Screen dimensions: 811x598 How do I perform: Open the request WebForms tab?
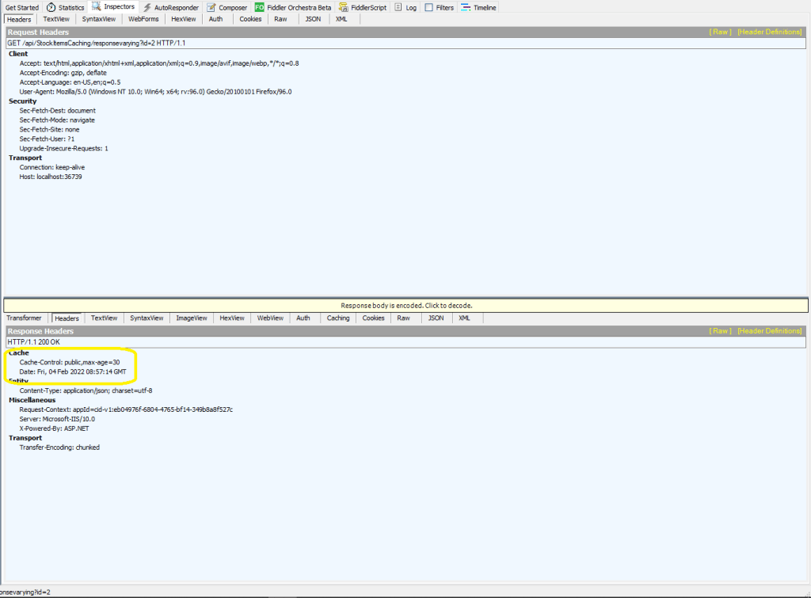tap(143, 19)
